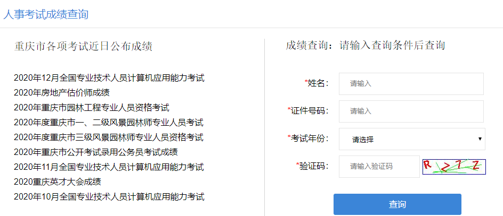Open 2020年重庆市园林工程专业人员资格考试 link
Image resolution: width=503 pixels, height=216 pixels.
(92, 108)
